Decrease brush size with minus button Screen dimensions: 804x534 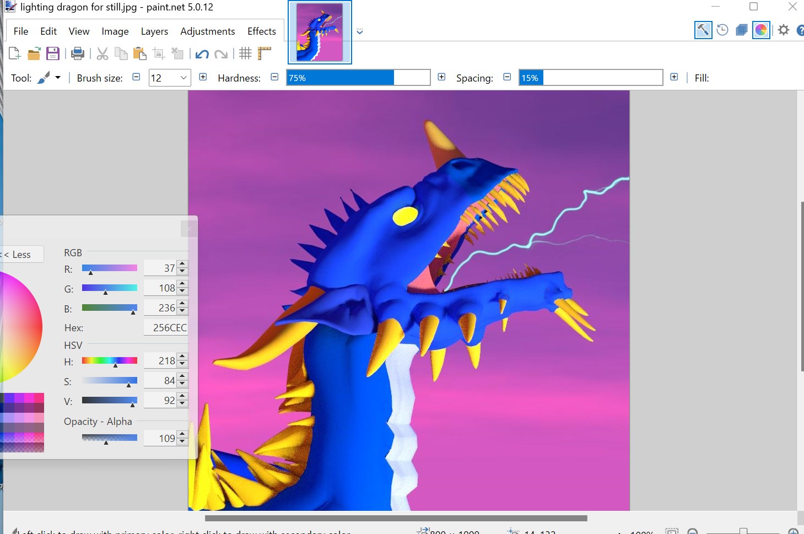pos(137,77)
